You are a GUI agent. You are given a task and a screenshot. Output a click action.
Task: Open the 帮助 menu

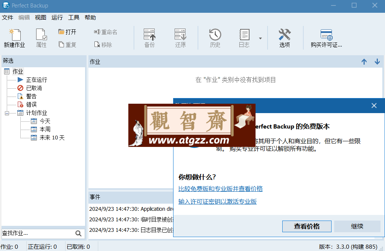[90, 17]
